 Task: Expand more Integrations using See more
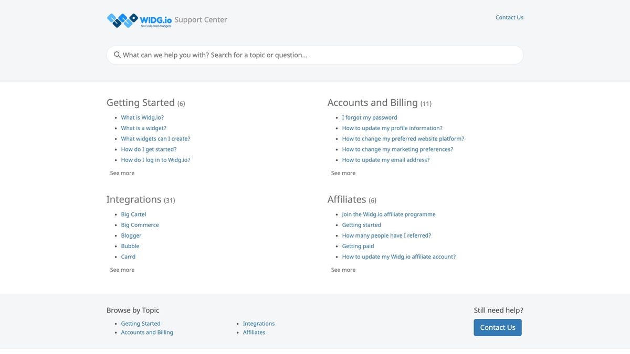point(122,269)
